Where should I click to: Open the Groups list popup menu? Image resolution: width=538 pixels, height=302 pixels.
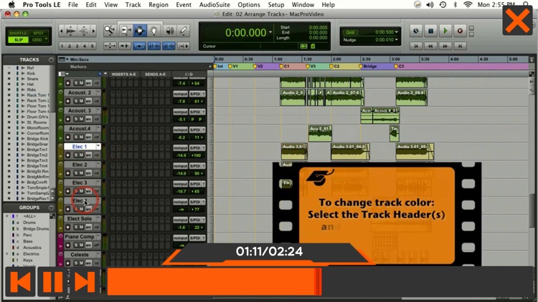[x=51, y=208]
